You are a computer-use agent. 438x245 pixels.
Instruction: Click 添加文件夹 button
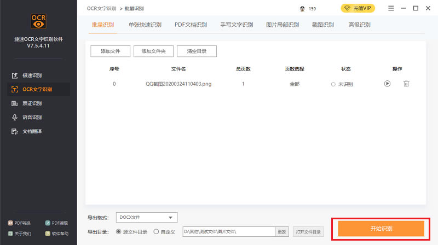[153, 51]
